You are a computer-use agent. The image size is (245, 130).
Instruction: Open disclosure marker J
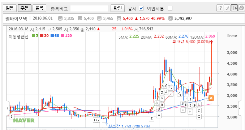[x=190, y=99]
